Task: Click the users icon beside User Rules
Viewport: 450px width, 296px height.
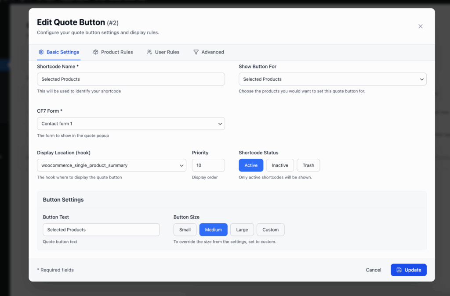Action: [149, 52]
